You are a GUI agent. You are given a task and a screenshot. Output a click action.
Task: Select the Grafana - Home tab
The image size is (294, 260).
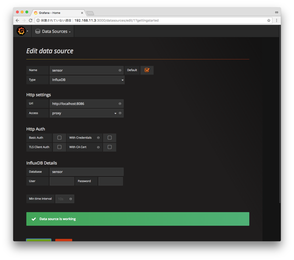pos(58,13)
